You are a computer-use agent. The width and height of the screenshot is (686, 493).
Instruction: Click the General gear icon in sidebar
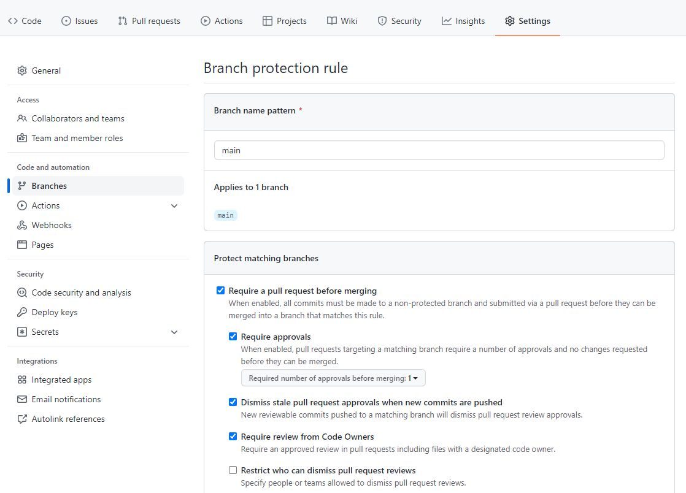click(22, 71)
